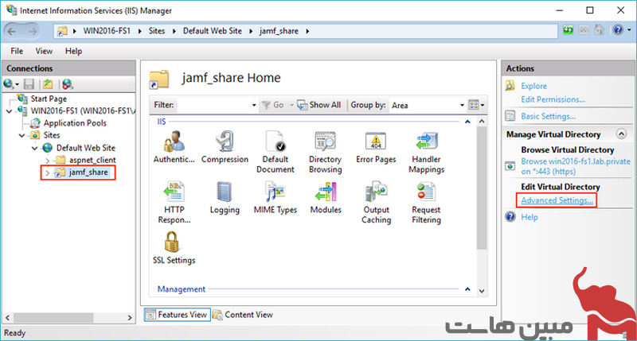Image resolution: width=637 pixels, height=341 pixels.
Task: Open Advanced Settings link
Action: click(x=557, y=200)
